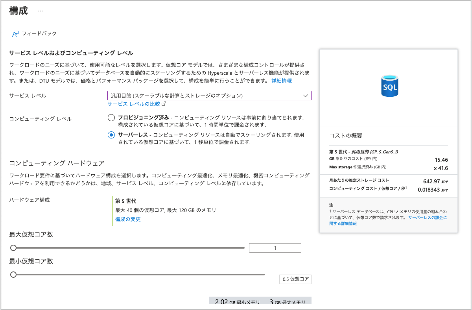Screen dimensions: 472x310
Task: Open the 詳細情報 link
Action: pos(281,80)
